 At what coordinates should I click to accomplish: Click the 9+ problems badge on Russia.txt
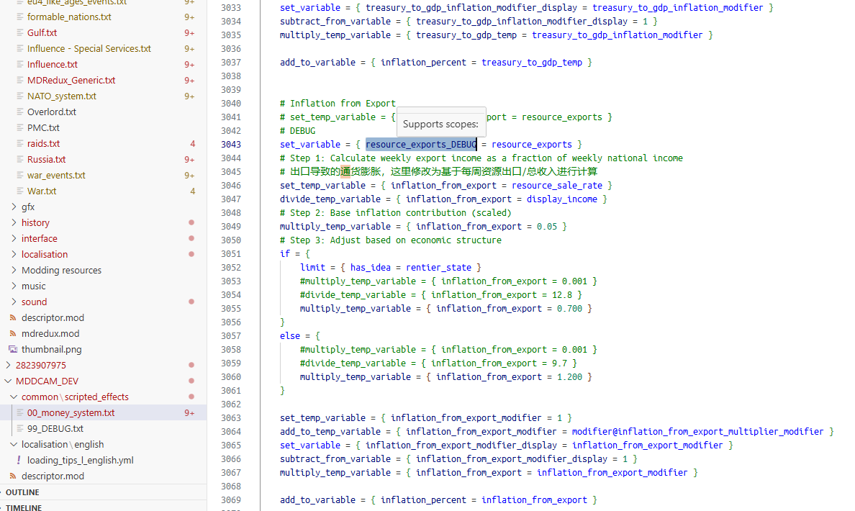[189, 160]
